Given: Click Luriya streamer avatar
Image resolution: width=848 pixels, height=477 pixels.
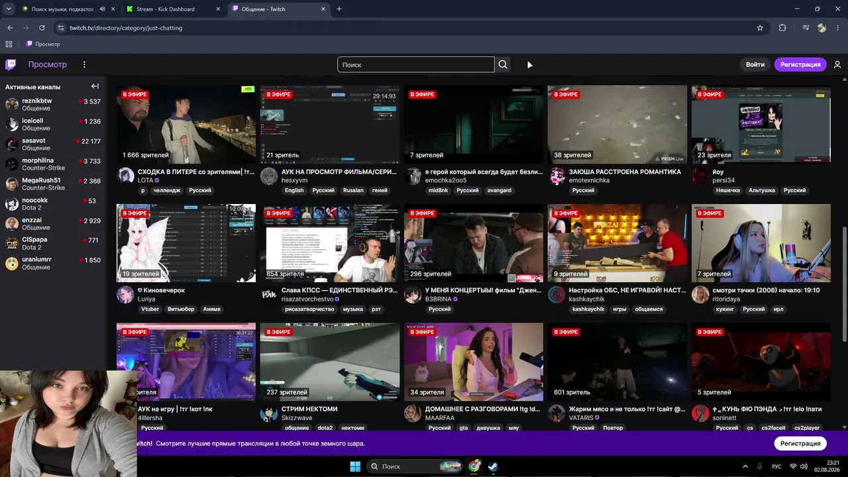Looking at the screenshot, I should [x=125, y=294].
